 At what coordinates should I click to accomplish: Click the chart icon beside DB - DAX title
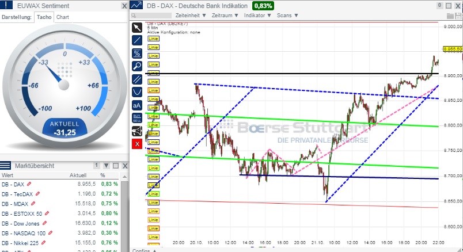click(136, 5)
